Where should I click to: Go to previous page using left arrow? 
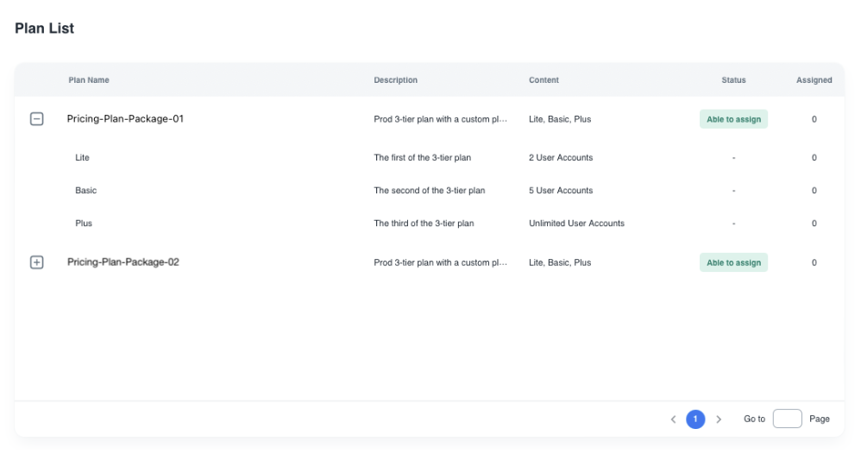pyautogui.click(x=673, y=419)
